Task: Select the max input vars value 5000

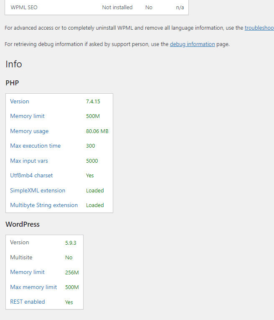Action: [92, 161]
